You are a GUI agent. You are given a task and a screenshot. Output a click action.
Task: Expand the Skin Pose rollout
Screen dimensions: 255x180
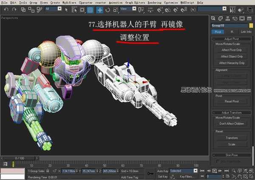(x=232, y=155)
